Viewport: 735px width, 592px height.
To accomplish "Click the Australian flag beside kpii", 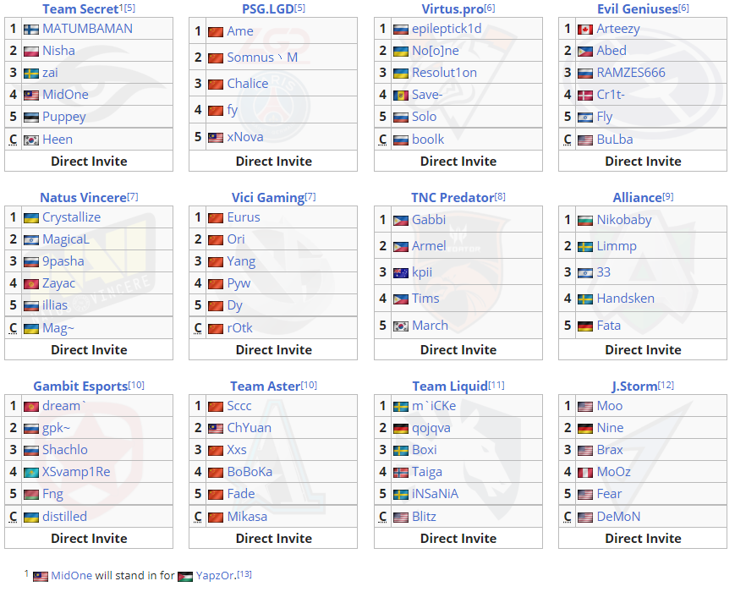I will (401, 272).
